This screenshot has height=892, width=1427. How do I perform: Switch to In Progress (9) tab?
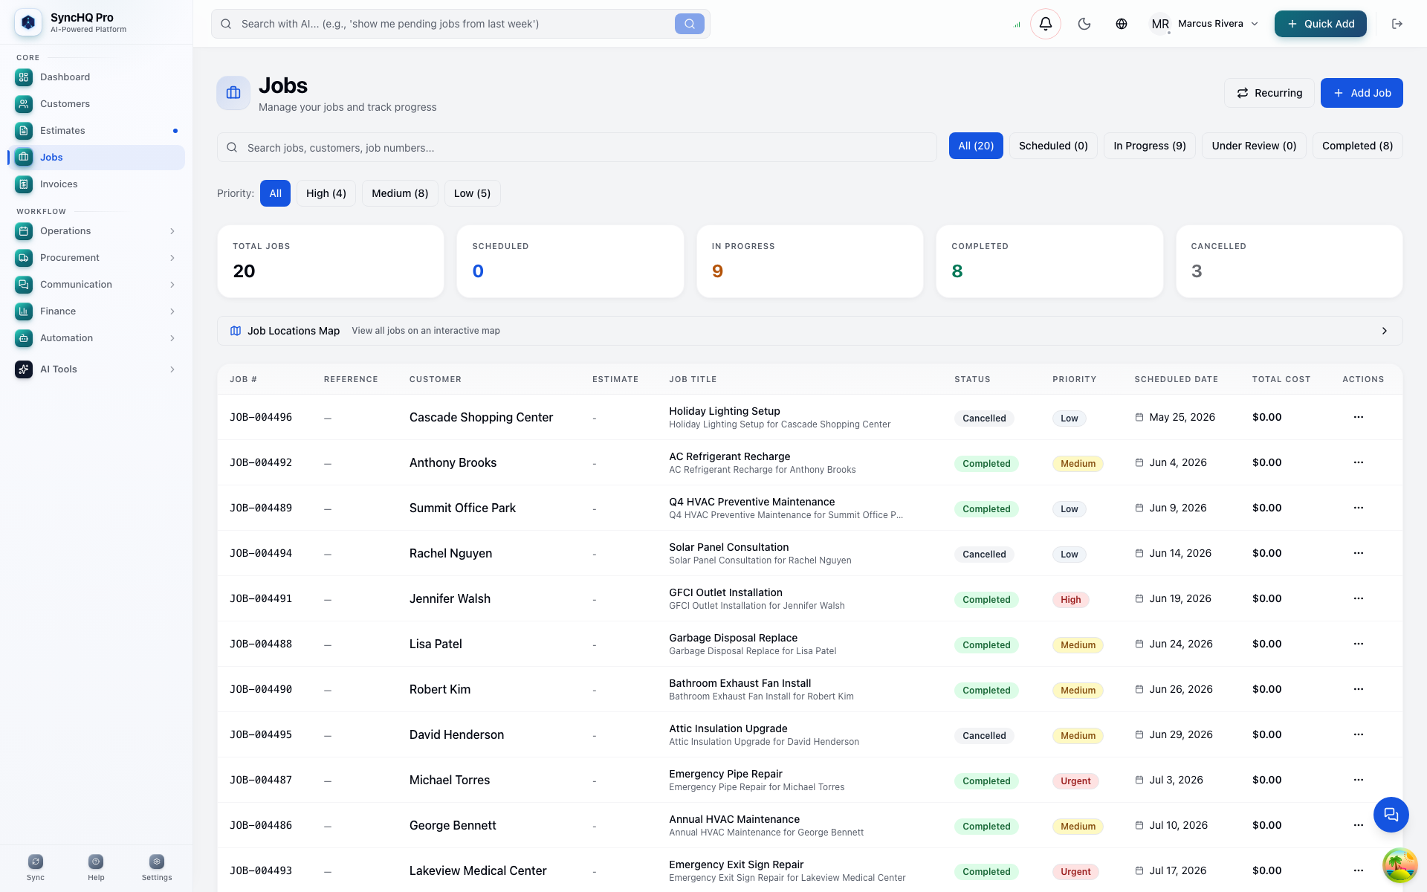(x=1150, y=146)
